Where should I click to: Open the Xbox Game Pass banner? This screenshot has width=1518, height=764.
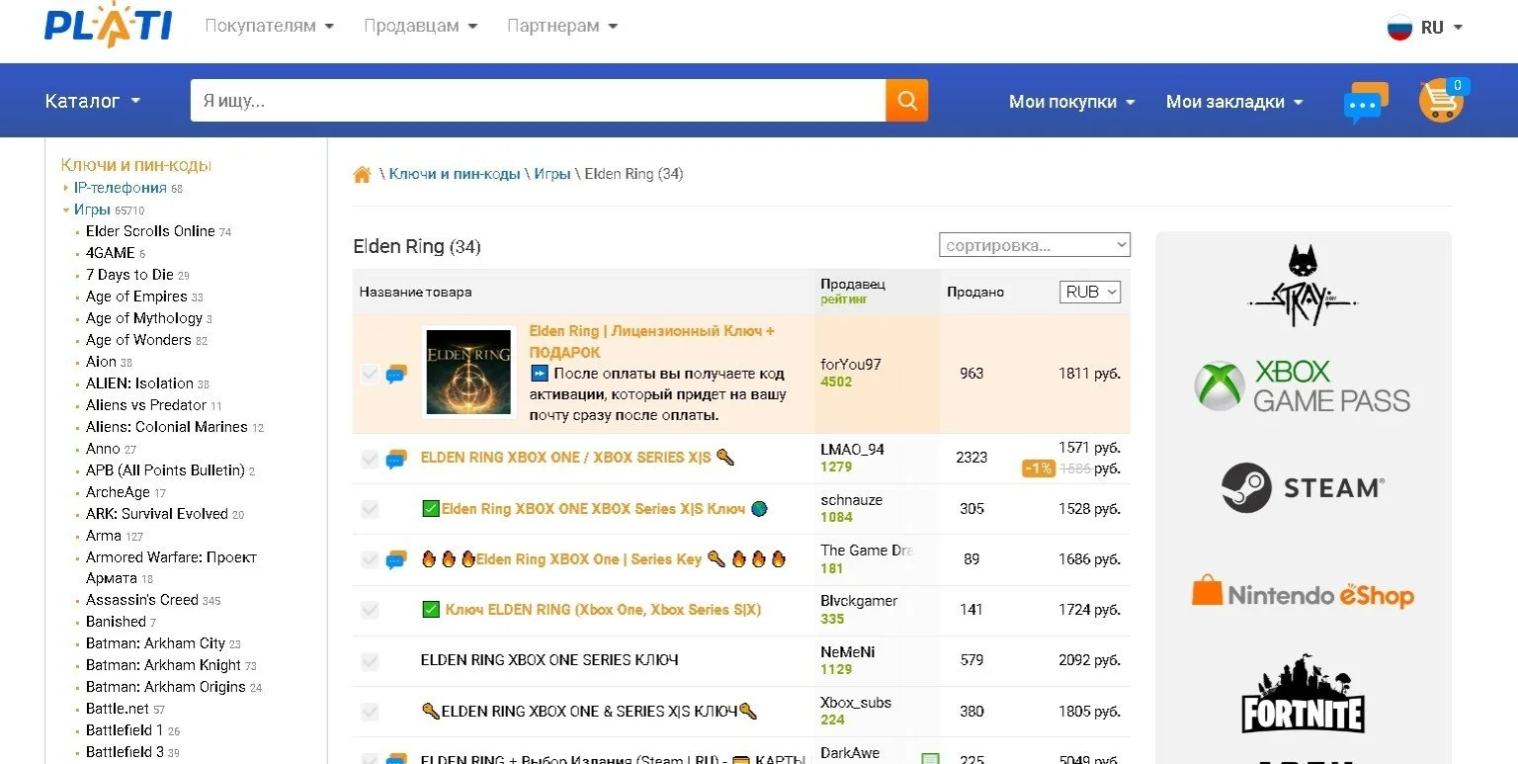1303,385
